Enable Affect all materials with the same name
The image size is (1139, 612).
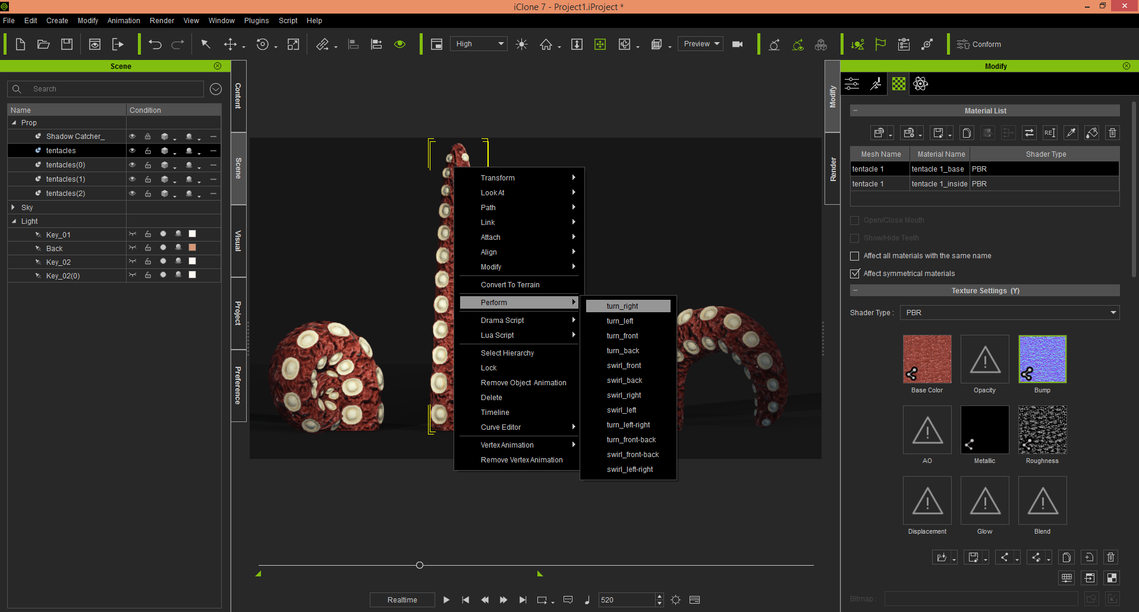pos(855,256)
